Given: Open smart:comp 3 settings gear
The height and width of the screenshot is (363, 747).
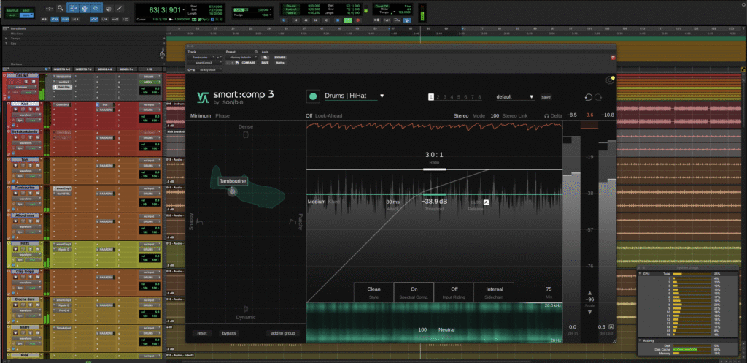Looking at the screenshot, I should coord(610,80).
